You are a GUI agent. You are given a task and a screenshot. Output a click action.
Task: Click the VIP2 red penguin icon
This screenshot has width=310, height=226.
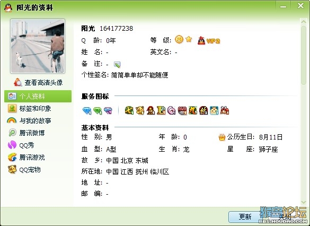pyautogui.click(x=201, y=40)
